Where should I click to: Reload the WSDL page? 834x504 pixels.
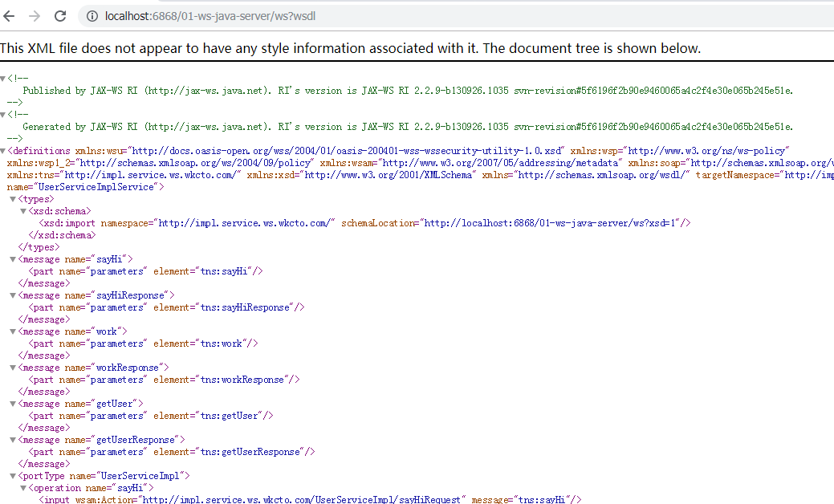[x=60, y=16]
